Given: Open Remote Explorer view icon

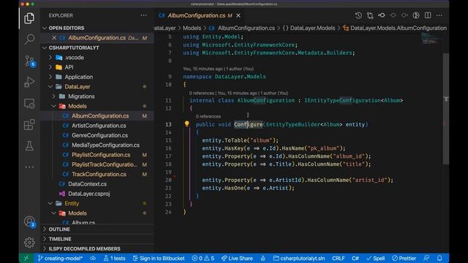Looking at the screenshot, I should pyautogui.click(x=29, y=104).
